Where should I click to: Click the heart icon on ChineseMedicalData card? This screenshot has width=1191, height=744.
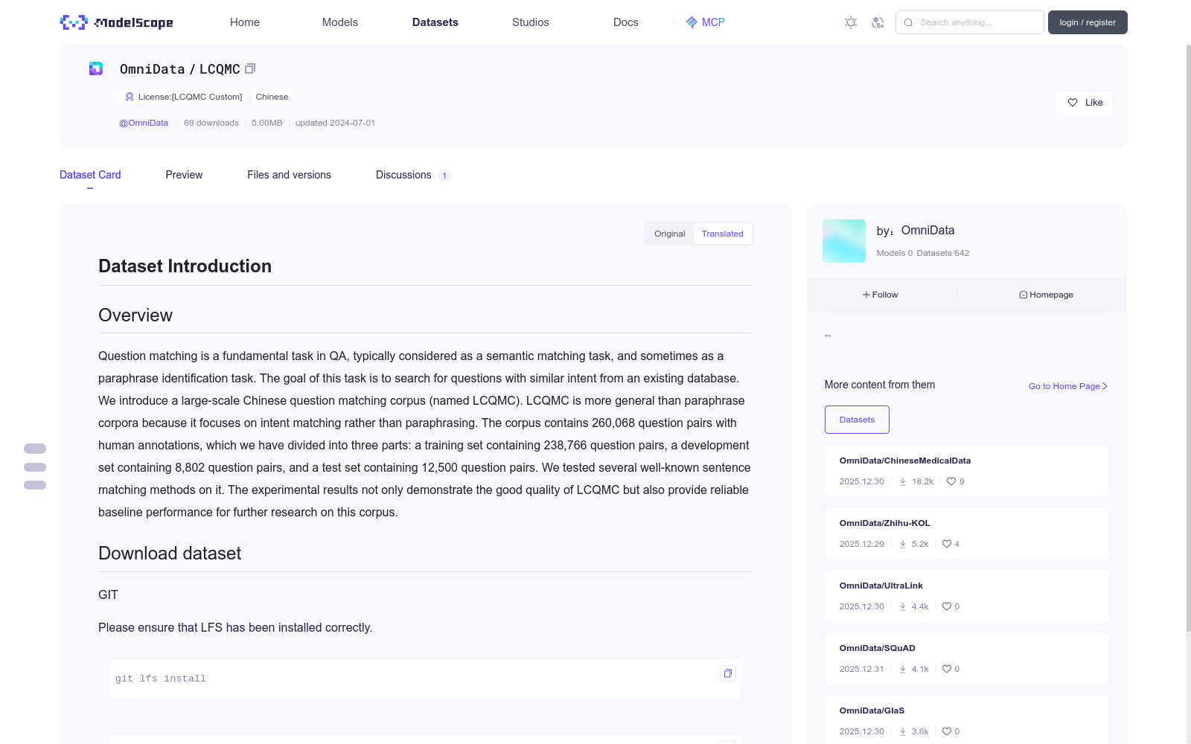point(951,481)
